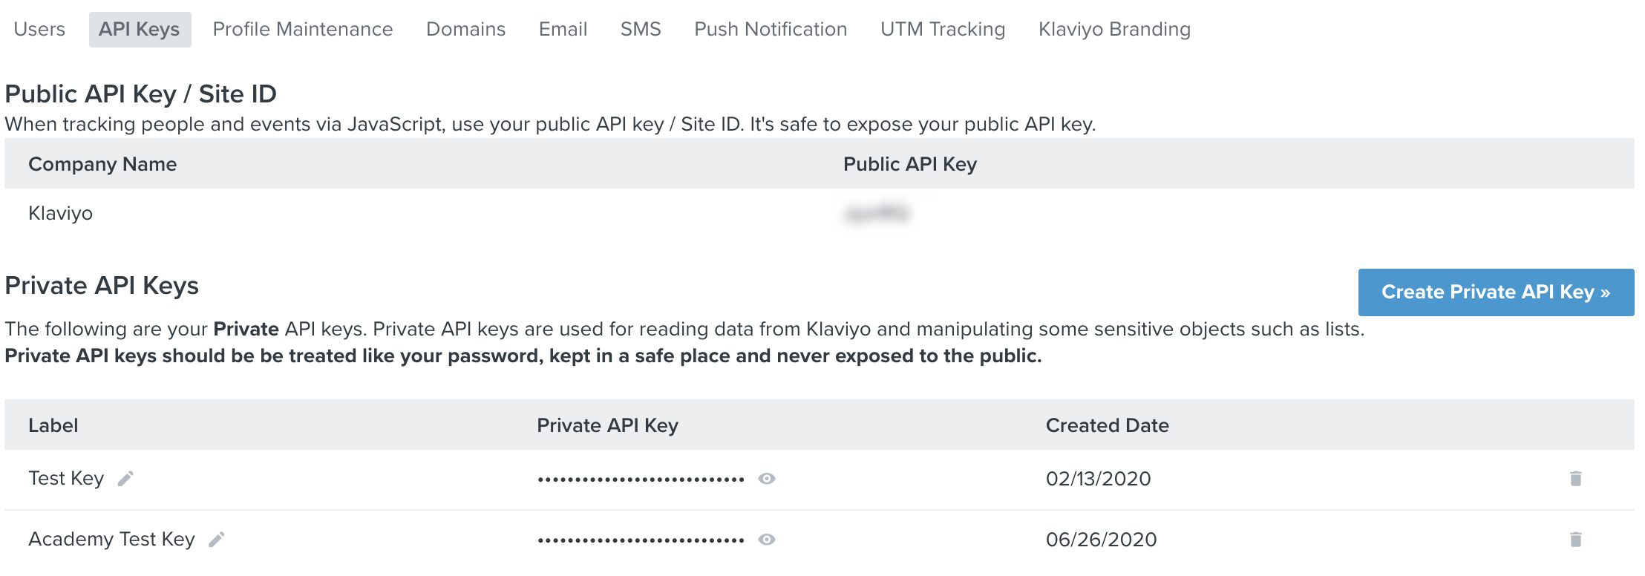Navigate to the SMS tab
Image resolution: width=1645 pixels, height=576 pixels.
[641, 30]
